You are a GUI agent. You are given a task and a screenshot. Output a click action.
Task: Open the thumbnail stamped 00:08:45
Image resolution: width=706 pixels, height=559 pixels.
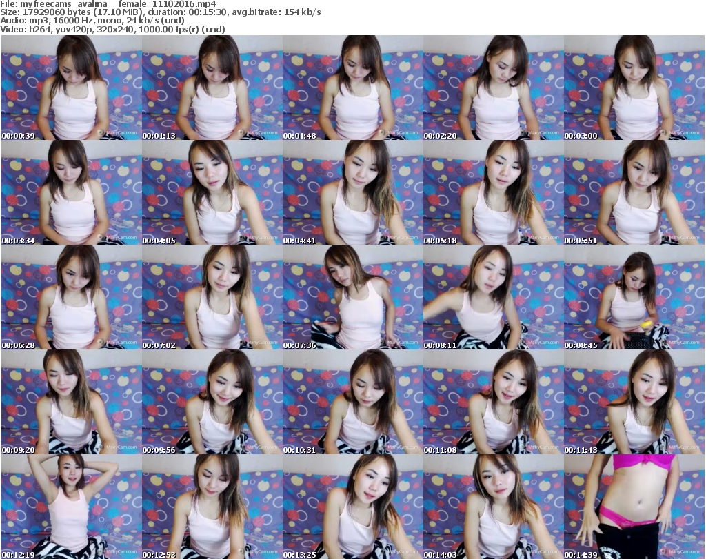[634, 298]
